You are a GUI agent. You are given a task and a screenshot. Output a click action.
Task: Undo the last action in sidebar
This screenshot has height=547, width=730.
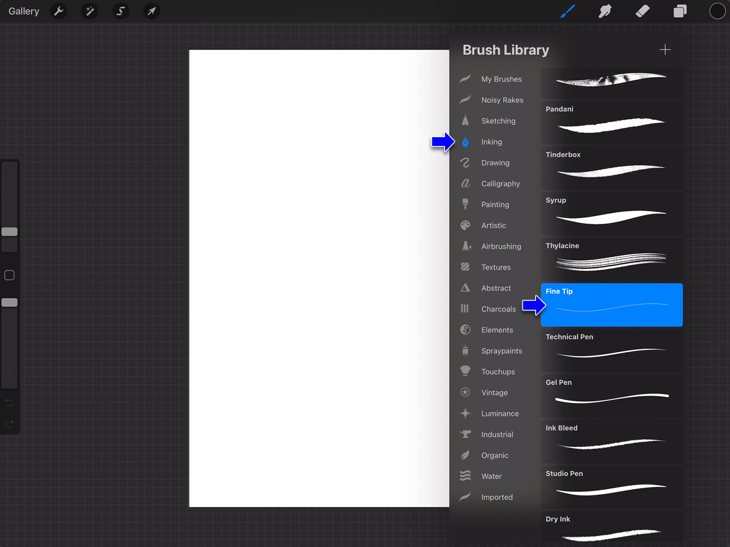tap(10, 402)
